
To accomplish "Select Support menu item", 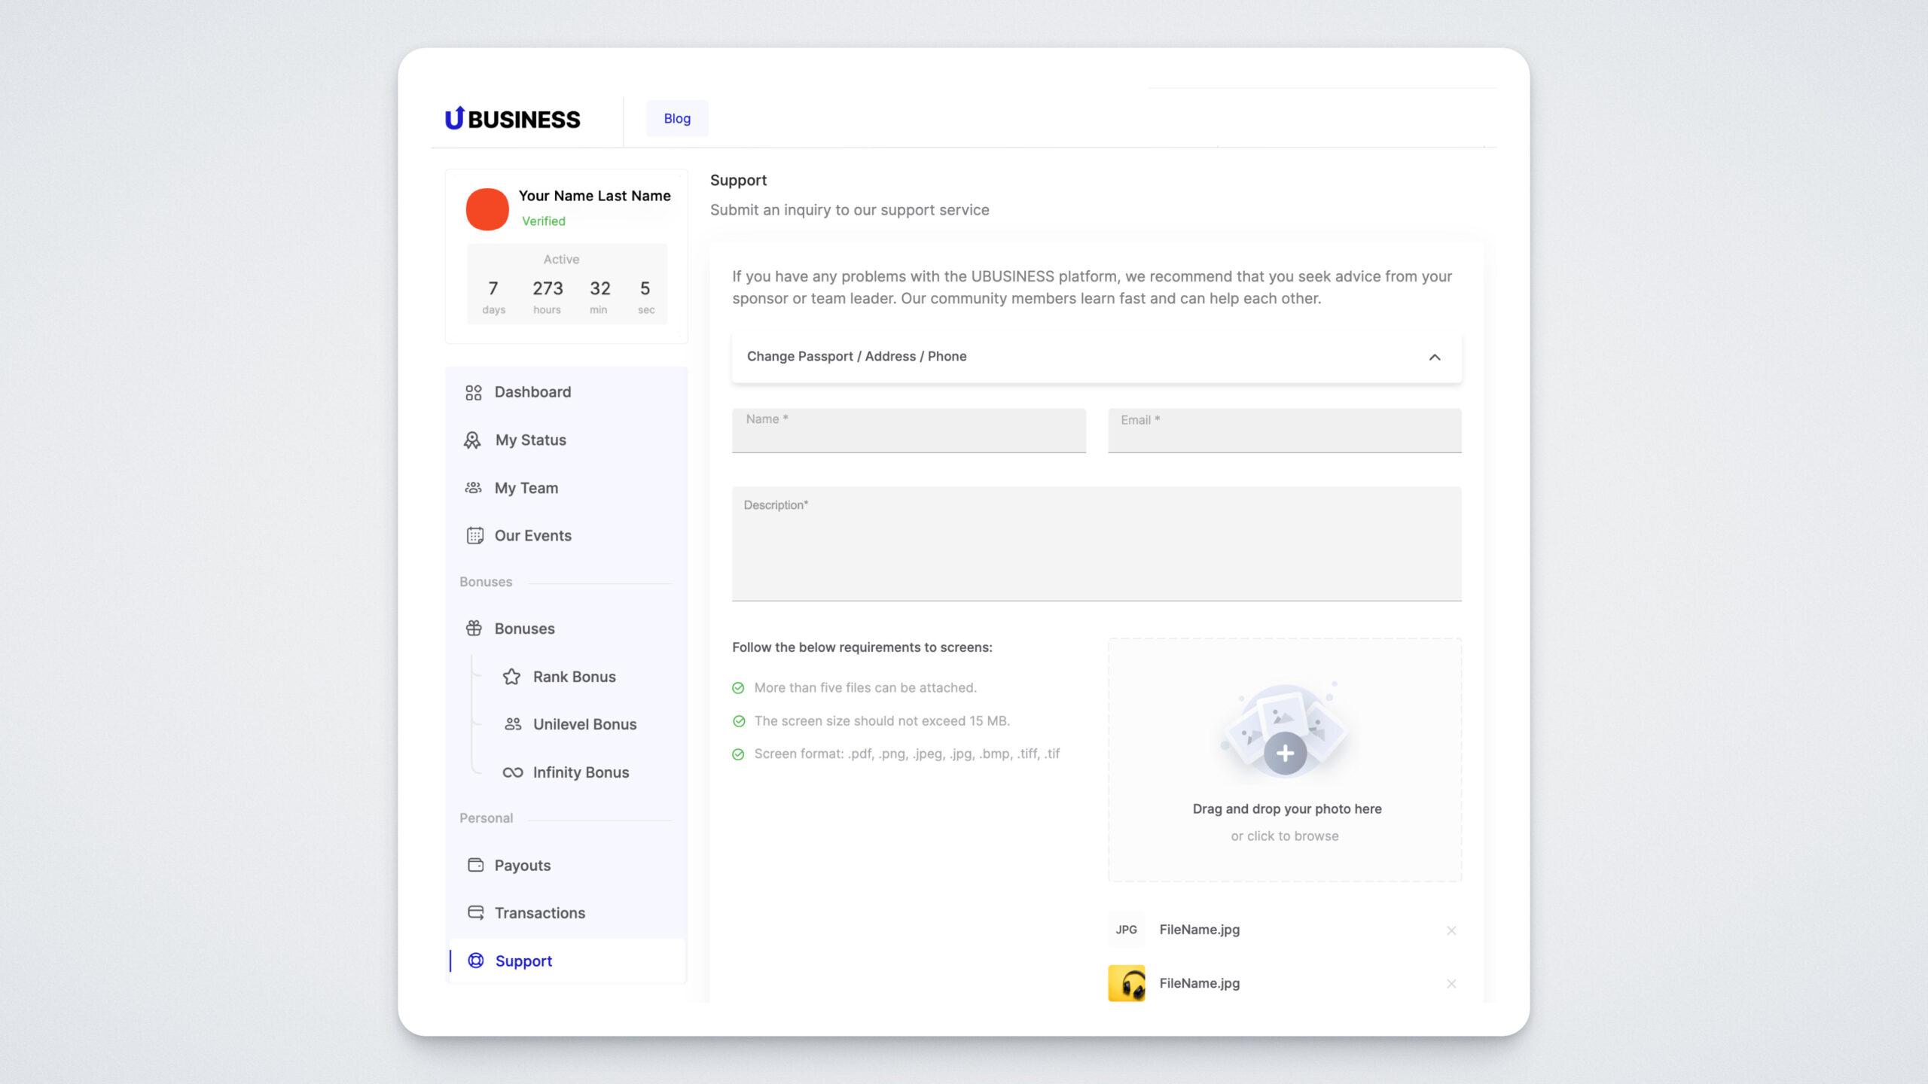I will 523,961.
